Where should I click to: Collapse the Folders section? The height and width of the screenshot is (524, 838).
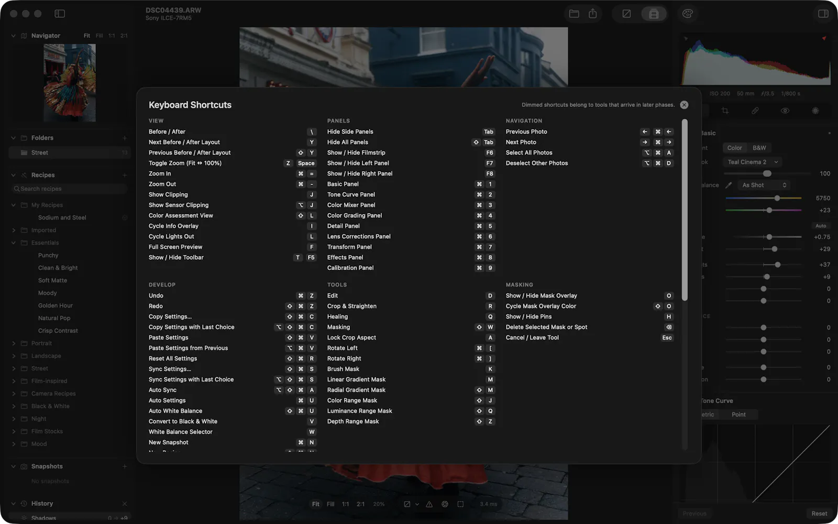[14, 138]
